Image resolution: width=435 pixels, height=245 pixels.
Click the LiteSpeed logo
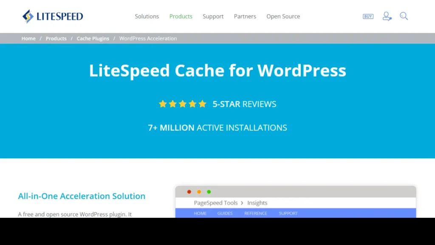tap(52, 17)
